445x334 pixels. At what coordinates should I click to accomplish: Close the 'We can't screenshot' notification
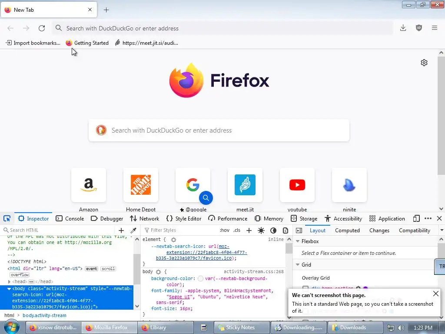pyautogui.click(x=435, y=294)
